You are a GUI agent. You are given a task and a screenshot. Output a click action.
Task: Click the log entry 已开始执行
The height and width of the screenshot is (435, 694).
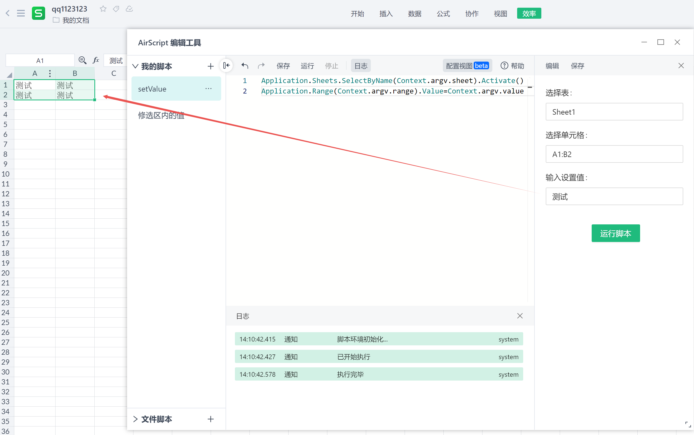coord(379,357)
